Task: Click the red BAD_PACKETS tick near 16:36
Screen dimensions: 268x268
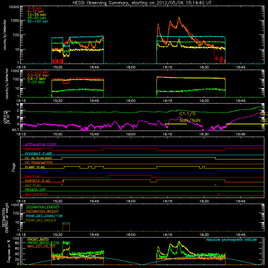Action: click(x=219, y=194)
